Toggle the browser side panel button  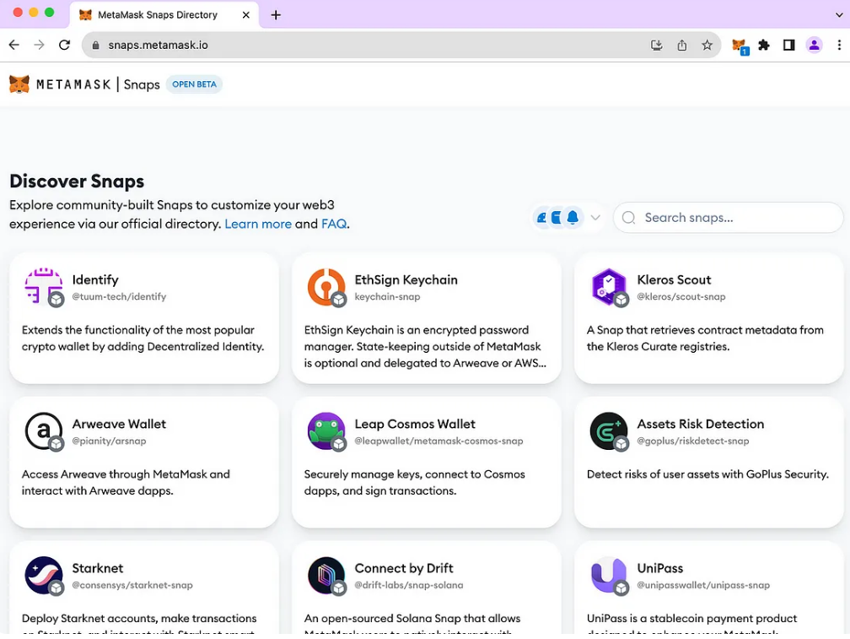click(788, 46)
